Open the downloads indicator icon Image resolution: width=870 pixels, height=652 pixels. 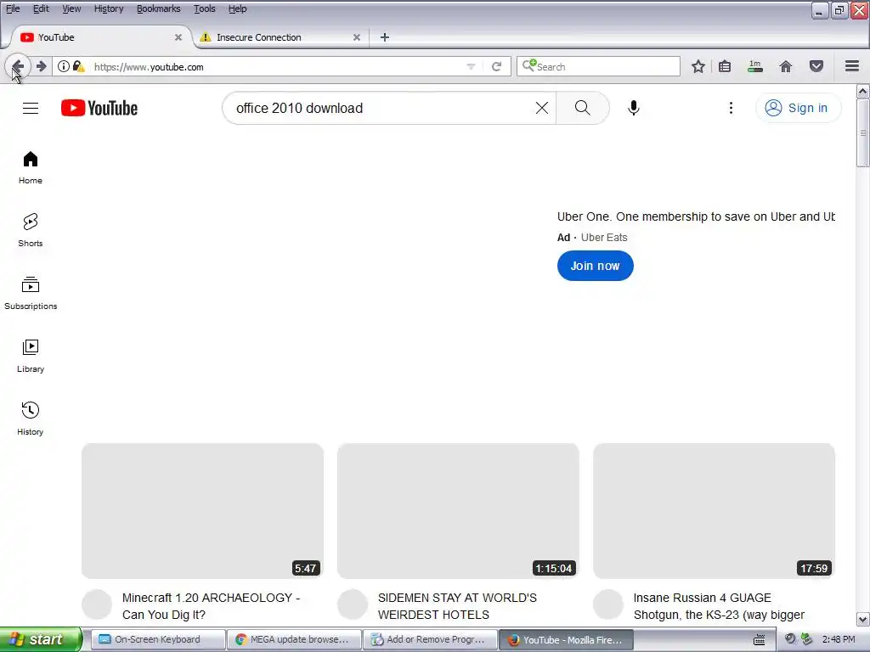pos(755,66)
